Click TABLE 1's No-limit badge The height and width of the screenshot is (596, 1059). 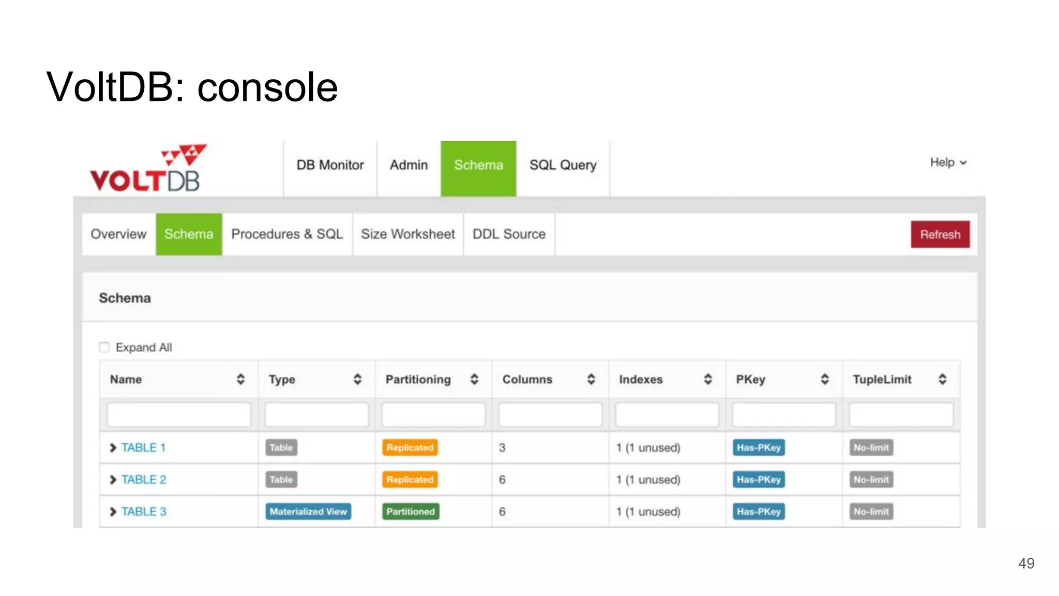[x=871, y=448]
